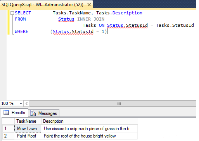Image resolution: width=199 pixels, height=141 pixels.
Task: Close the SQLQuery8.sql tab
Action: 89,5
